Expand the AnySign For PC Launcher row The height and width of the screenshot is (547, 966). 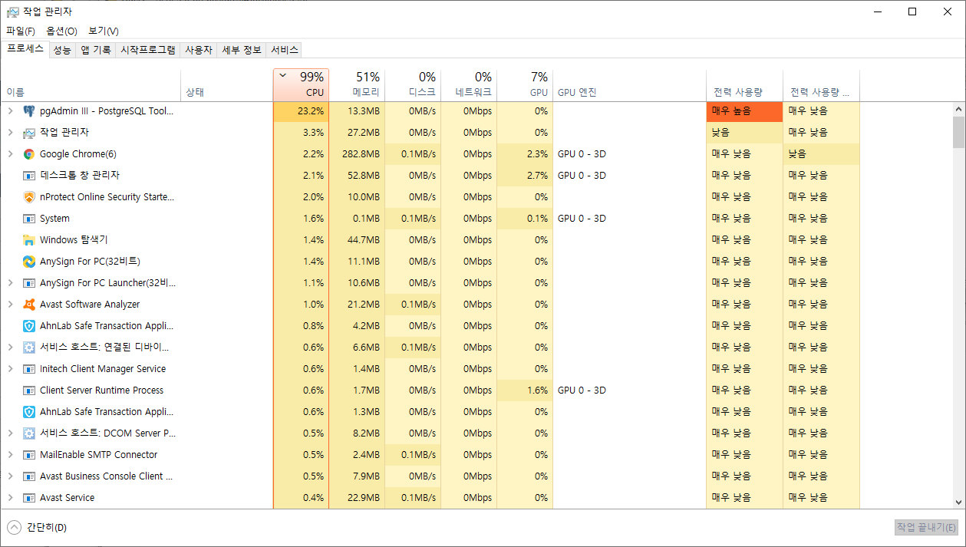click(x=10, y=283)
